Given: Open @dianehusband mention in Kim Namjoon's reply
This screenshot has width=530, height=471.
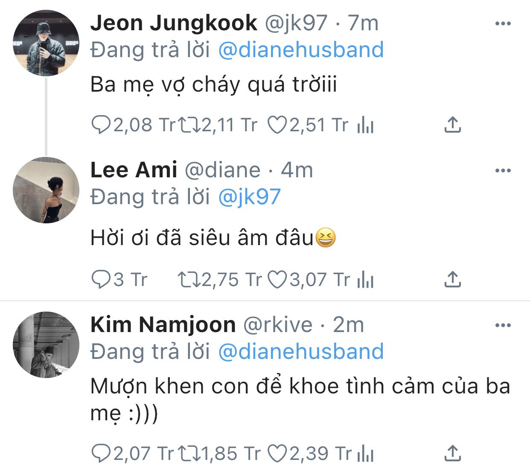Looking at the screenshot, I should coord(301,352).
